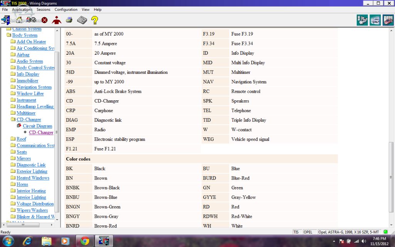Image resolution: width=395 pixels, height=247 pixels.
Task: Open Internet Explorer from the taskbar
Action: pyautogui.click(x=27, y=241)
